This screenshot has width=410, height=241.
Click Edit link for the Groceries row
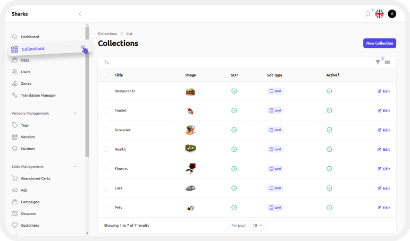coord(383,130)
